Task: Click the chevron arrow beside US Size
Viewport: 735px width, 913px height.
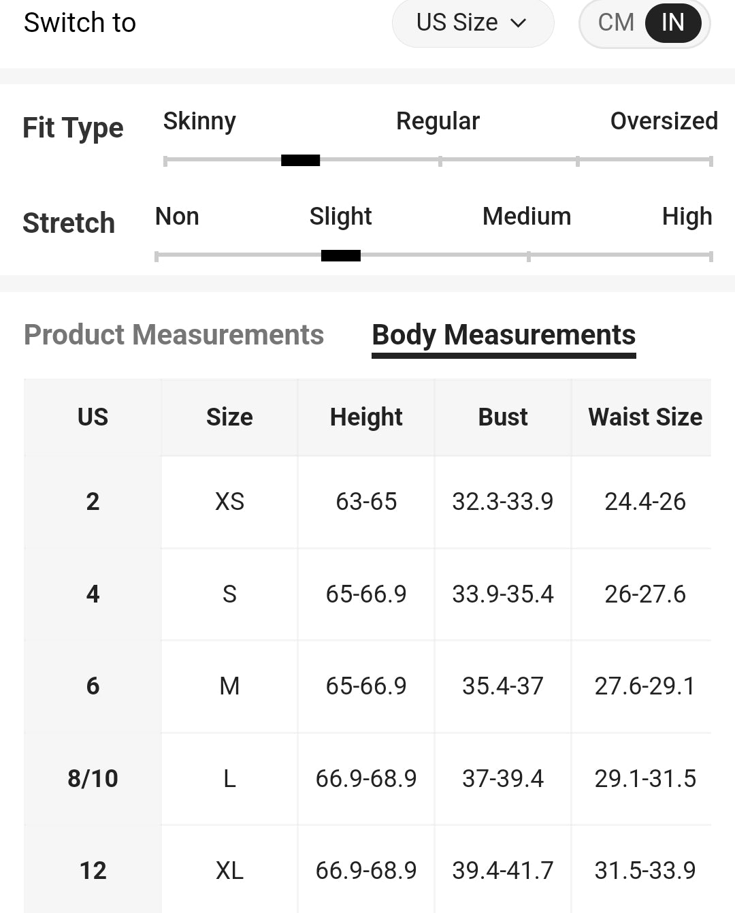Action: 519,23
